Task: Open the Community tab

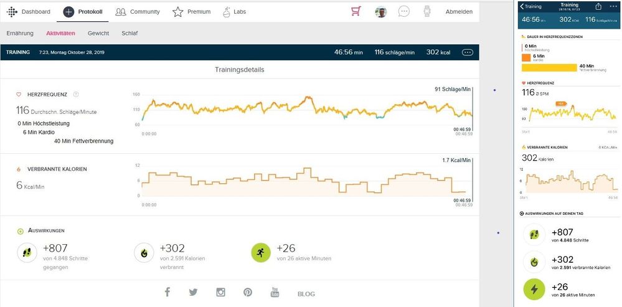Action: [x=138, y=12]
